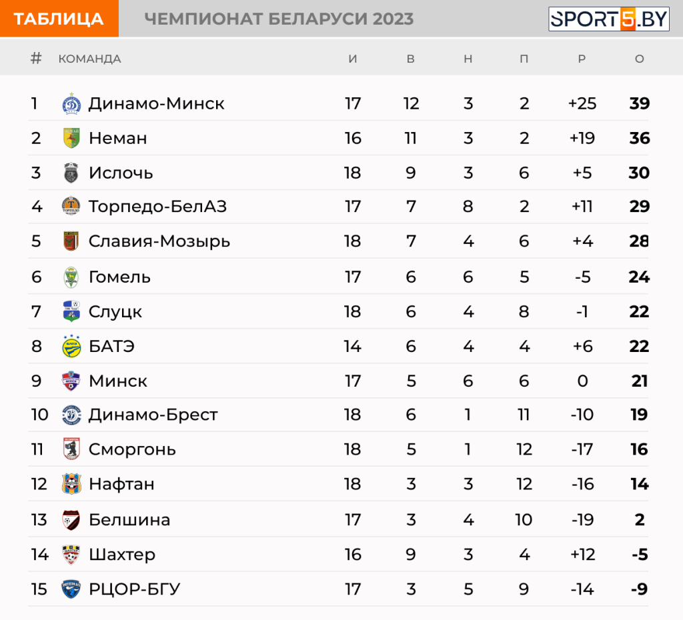Click the ЧЕМПИОНАТ БЕЛАРУСИ 2023 header
The width and height of the screenshot is (683, 620).
(x=279, y=19)
